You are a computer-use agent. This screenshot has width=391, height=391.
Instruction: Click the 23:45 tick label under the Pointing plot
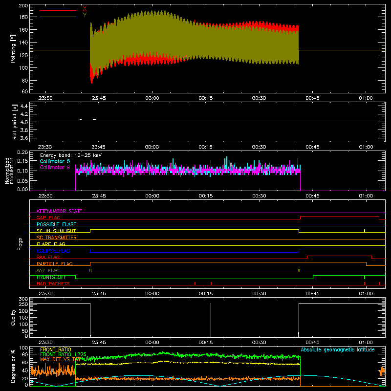99,98
